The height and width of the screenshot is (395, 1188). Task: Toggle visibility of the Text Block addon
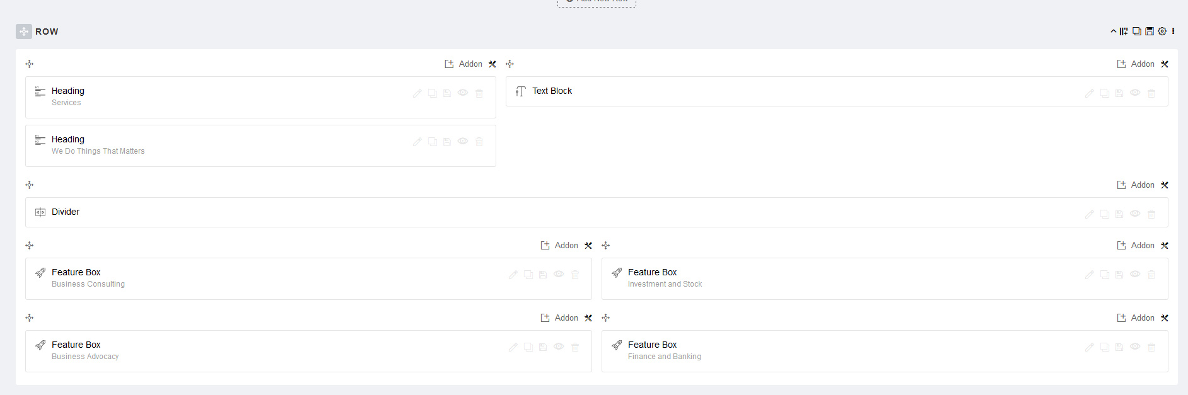[1135, 93]
